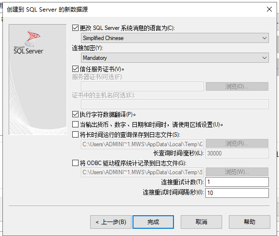The image size is (279, 236).
Task: Enable regional settings for currency and dates
Action: 75,125
